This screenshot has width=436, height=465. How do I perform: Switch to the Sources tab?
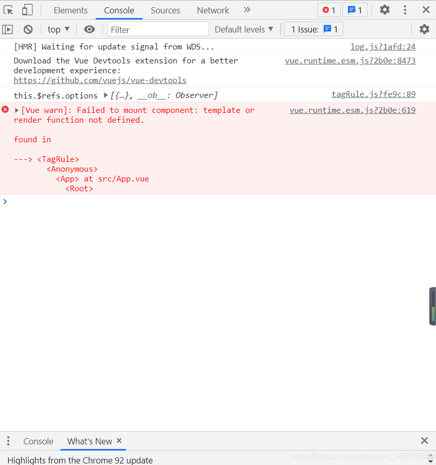(165, 10)
